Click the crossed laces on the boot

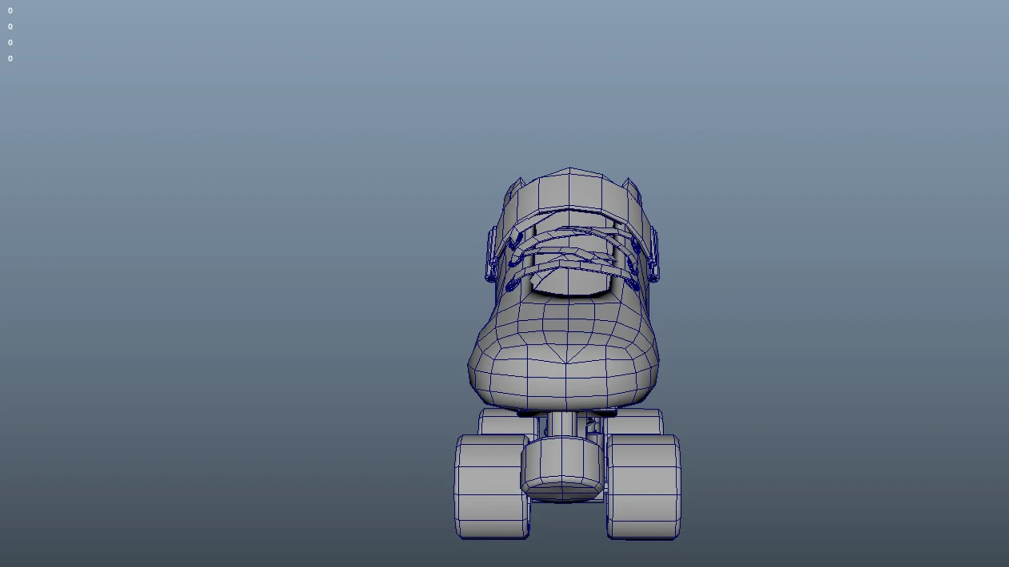(573, 257)
